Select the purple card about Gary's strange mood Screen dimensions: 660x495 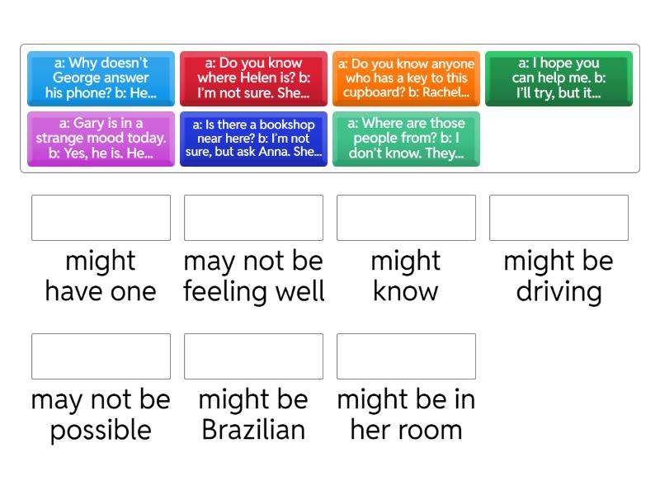coord(101,139)
